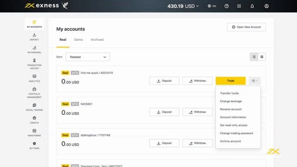This screenshot has height=167, width=297.
Task: Click Trade for find me quick account
Action: pos(231,81)
